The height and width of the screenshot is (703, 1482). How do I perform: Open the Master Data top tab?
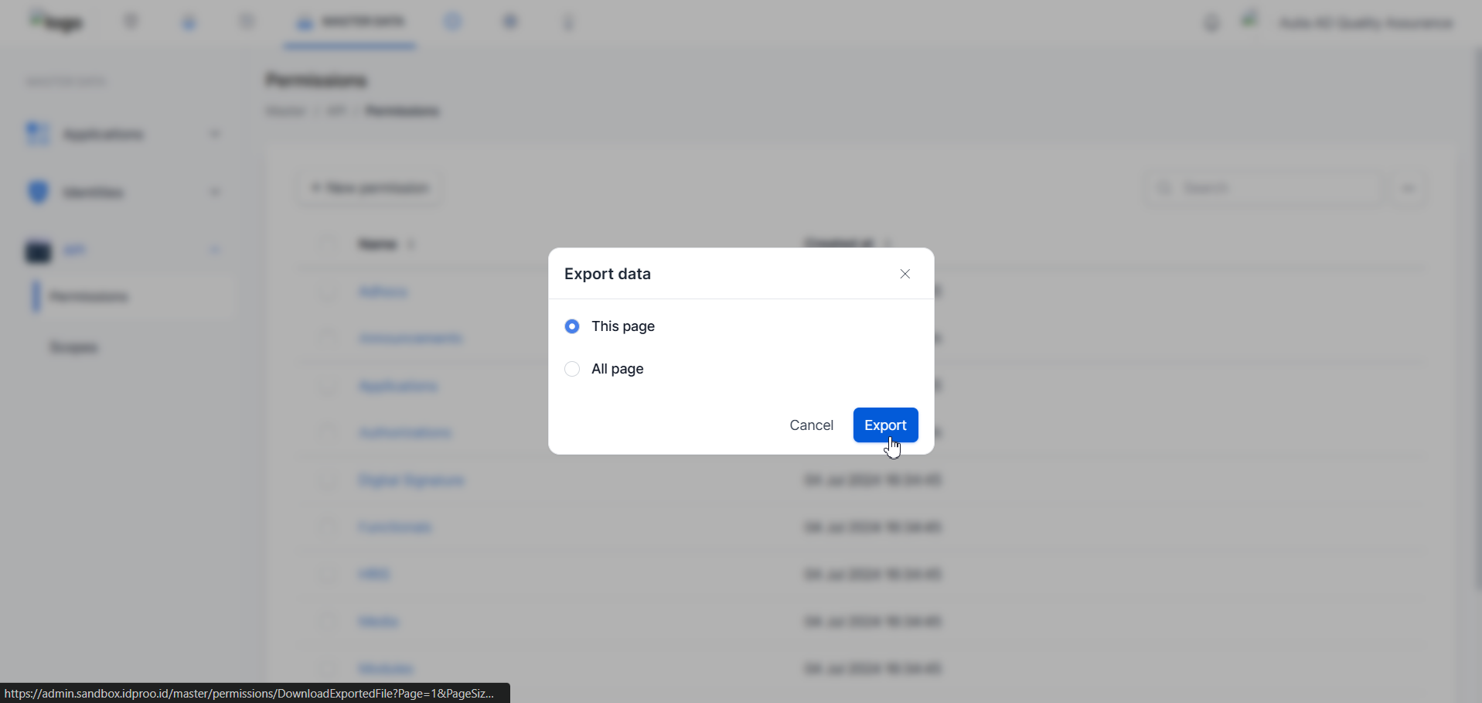[x=349, y=22]
